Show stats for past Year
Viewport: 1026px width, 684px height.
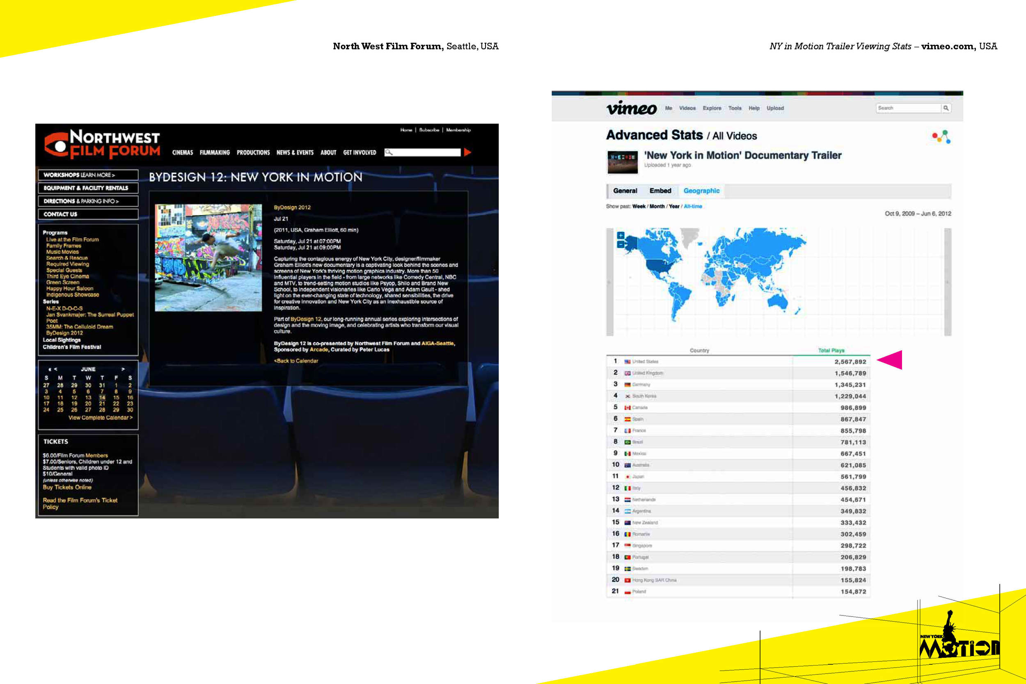point(674,206)
